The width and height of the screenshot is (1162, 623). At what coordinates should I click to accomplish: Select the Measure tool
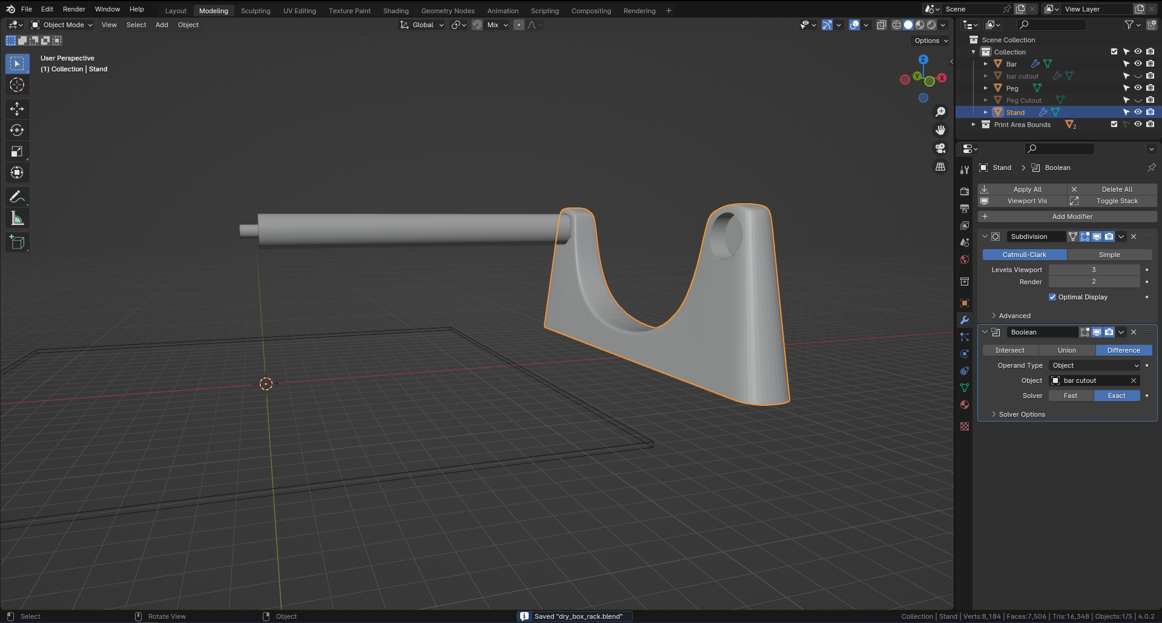point(17,218)
